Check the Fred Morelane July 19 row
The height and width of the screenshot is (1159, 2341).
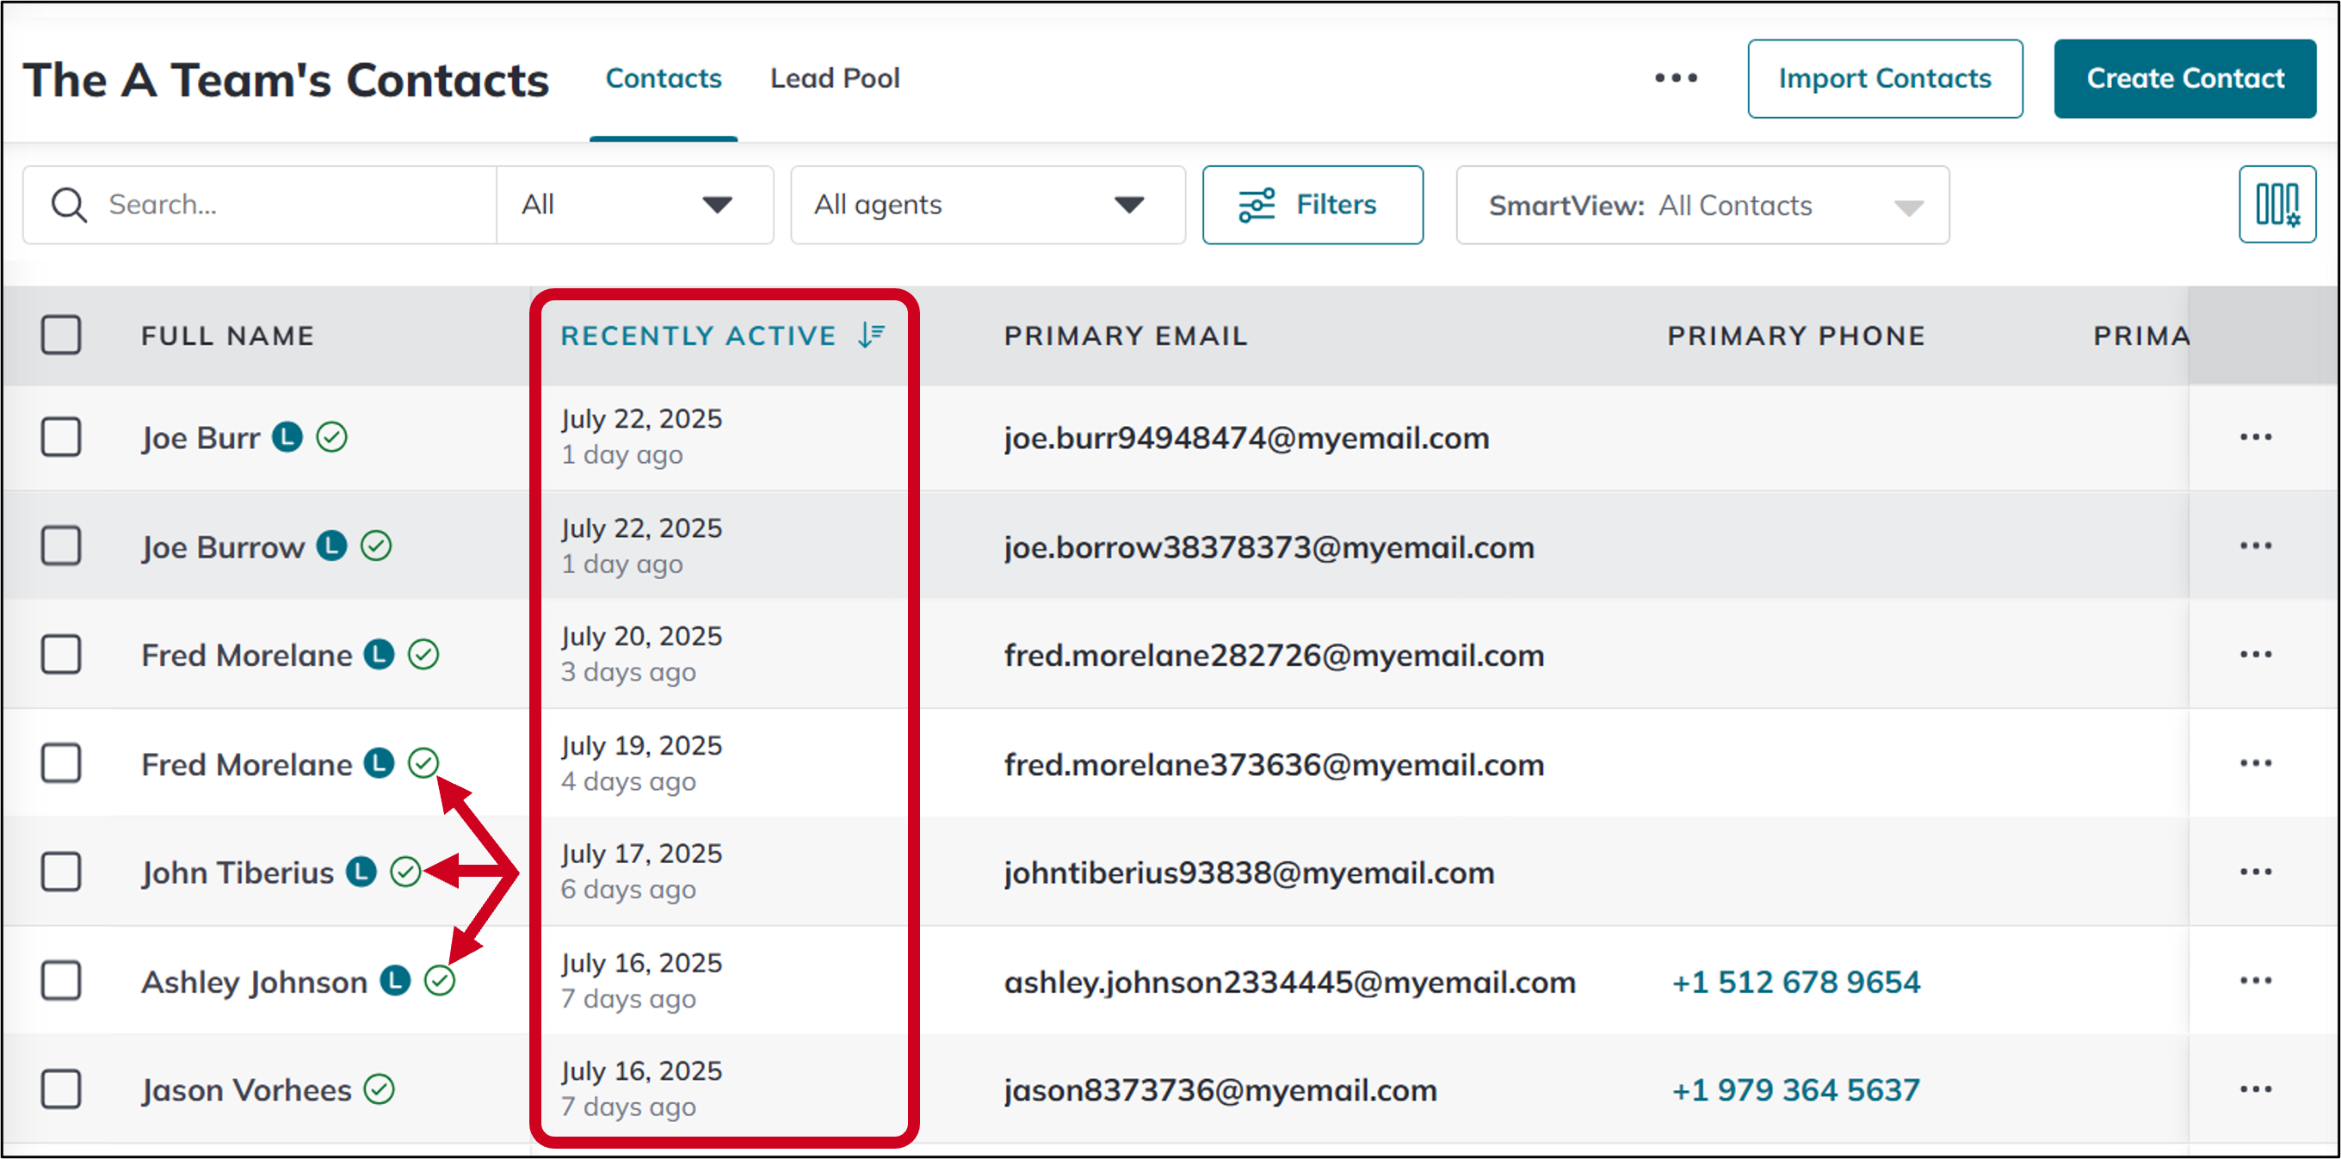point(61,763)
